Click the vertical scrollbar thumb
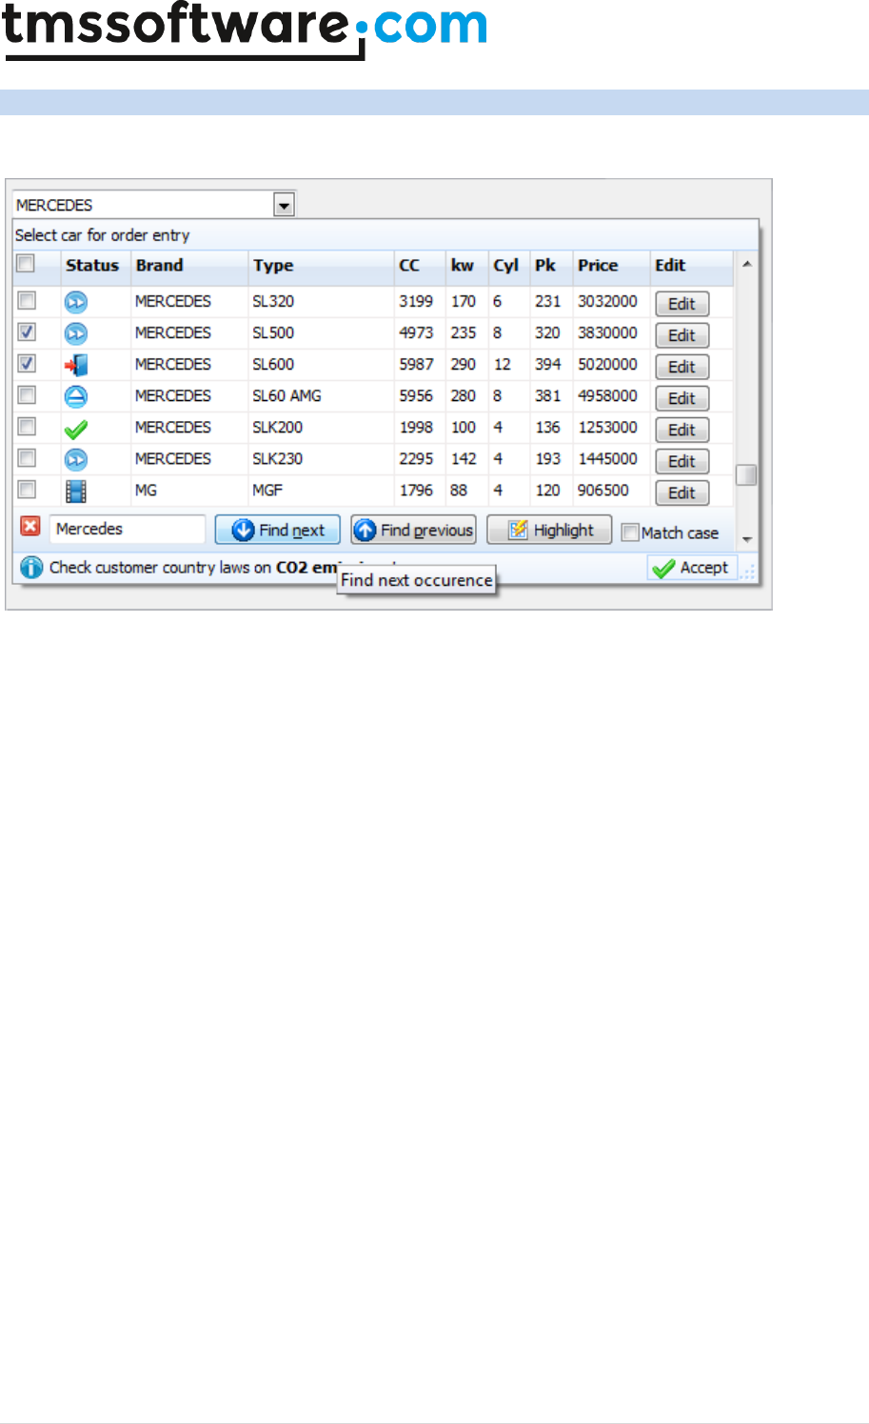This screenshot has width=869, height=1424. pyautogui.click(x=747, y=474)
